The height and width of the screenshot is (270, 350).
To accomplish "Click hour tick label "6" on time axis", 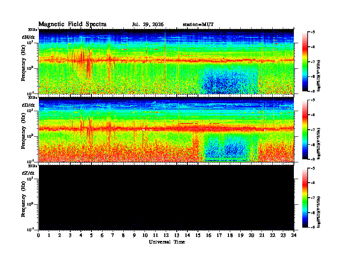I will [102, 236].
